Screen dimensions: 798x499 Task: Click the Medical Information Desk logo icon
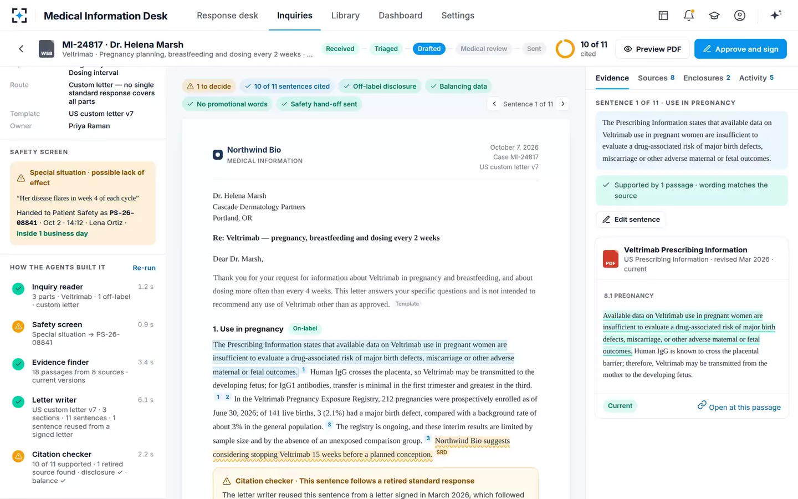tap(19, 16)
